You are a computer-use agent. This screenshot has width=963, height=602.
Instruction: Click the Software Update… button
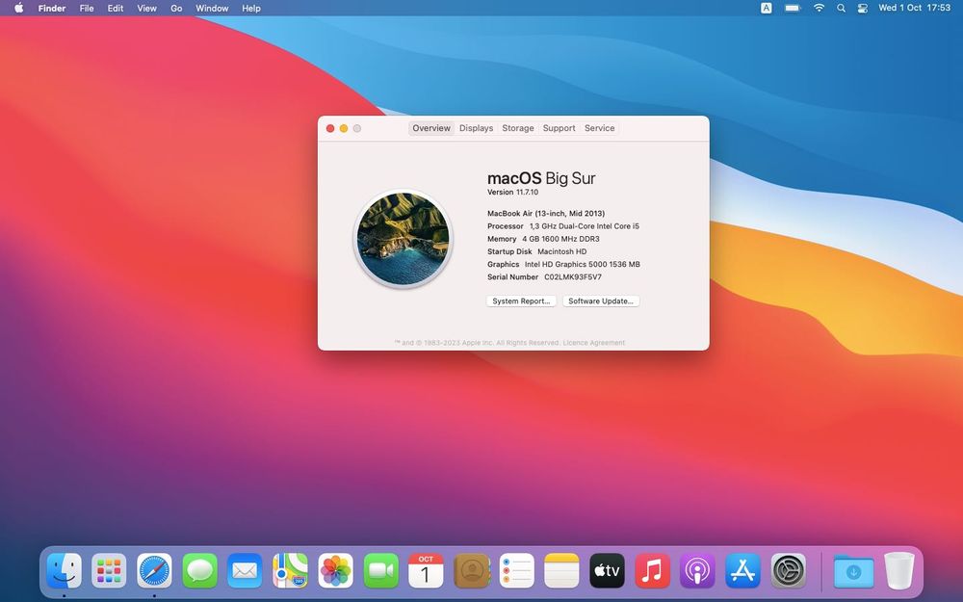(601, 301)
